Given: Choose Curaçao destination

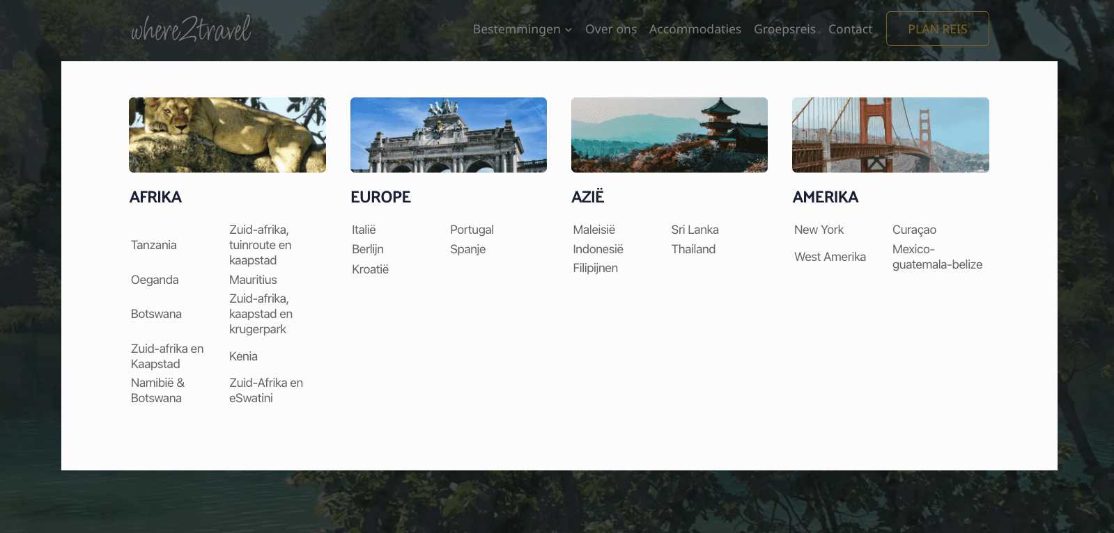Looking at the screenshot, I should click(x=914, y=230).
